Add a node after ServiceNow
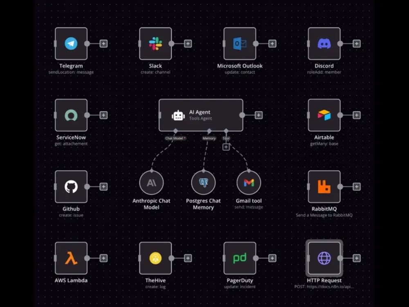The height and width of the screenshot is (307, 409). [103, 115]
